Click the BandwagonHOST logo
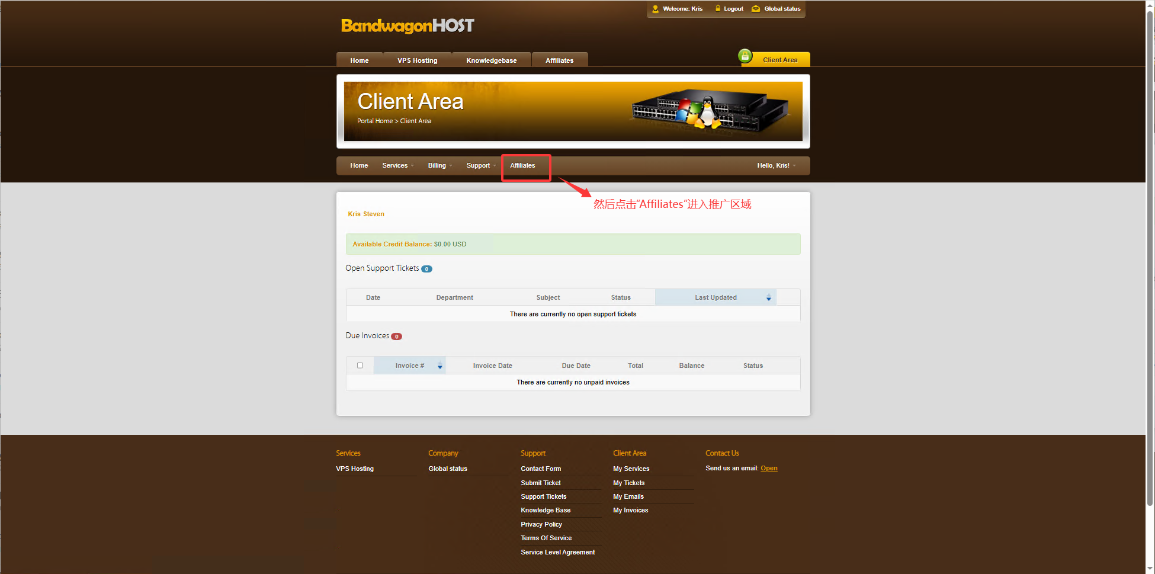Viewport: 1155px width, 574px height. 408,25
